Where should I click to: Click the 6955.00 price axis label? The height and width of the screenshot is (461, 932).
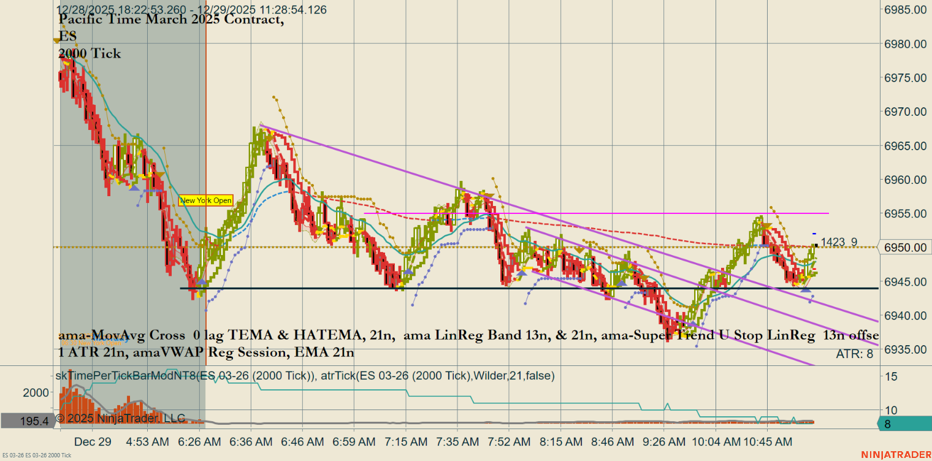tap(905, 213)
